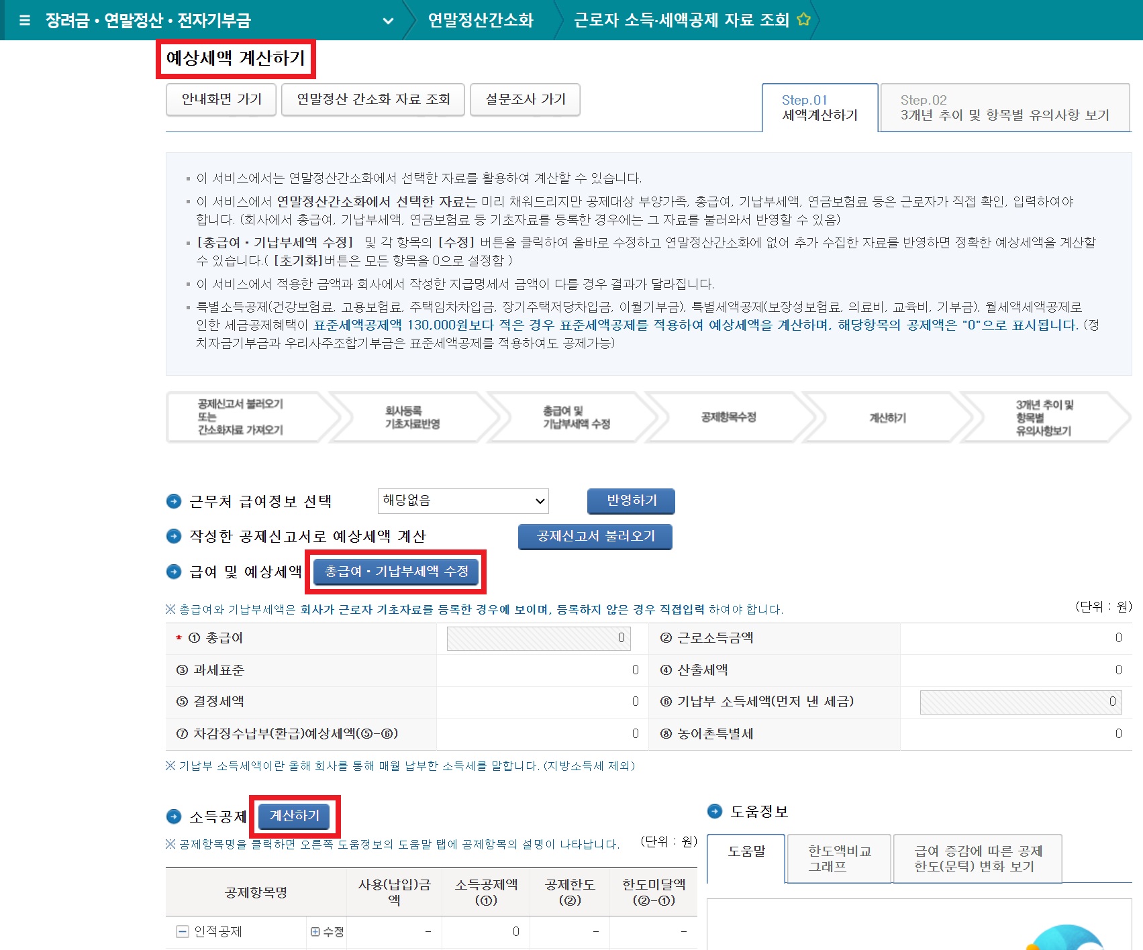Click the favorite star icon
Image resolution: width=1143 pixels, height=950 pixels.
coord(803,19)
